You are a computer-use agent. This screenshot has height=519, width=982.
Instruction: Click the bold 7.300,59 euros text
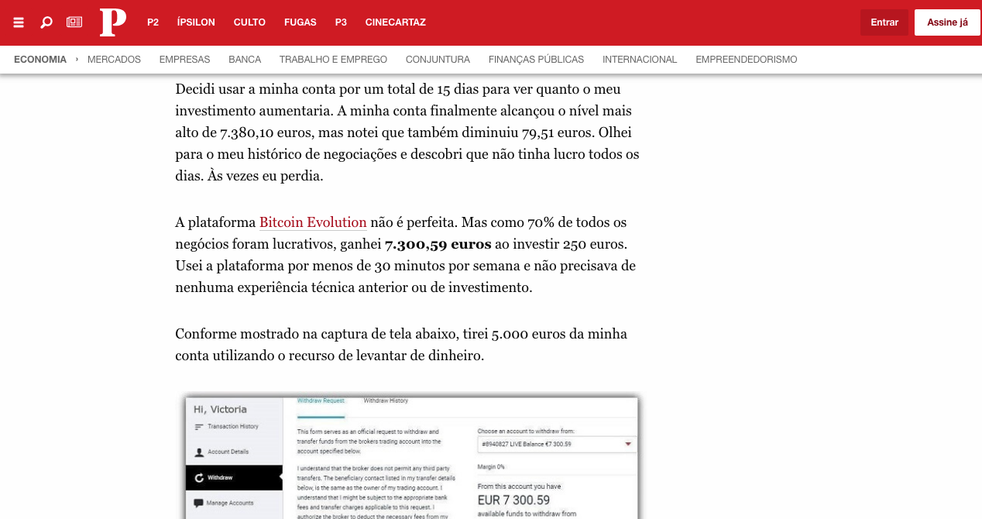438,244
